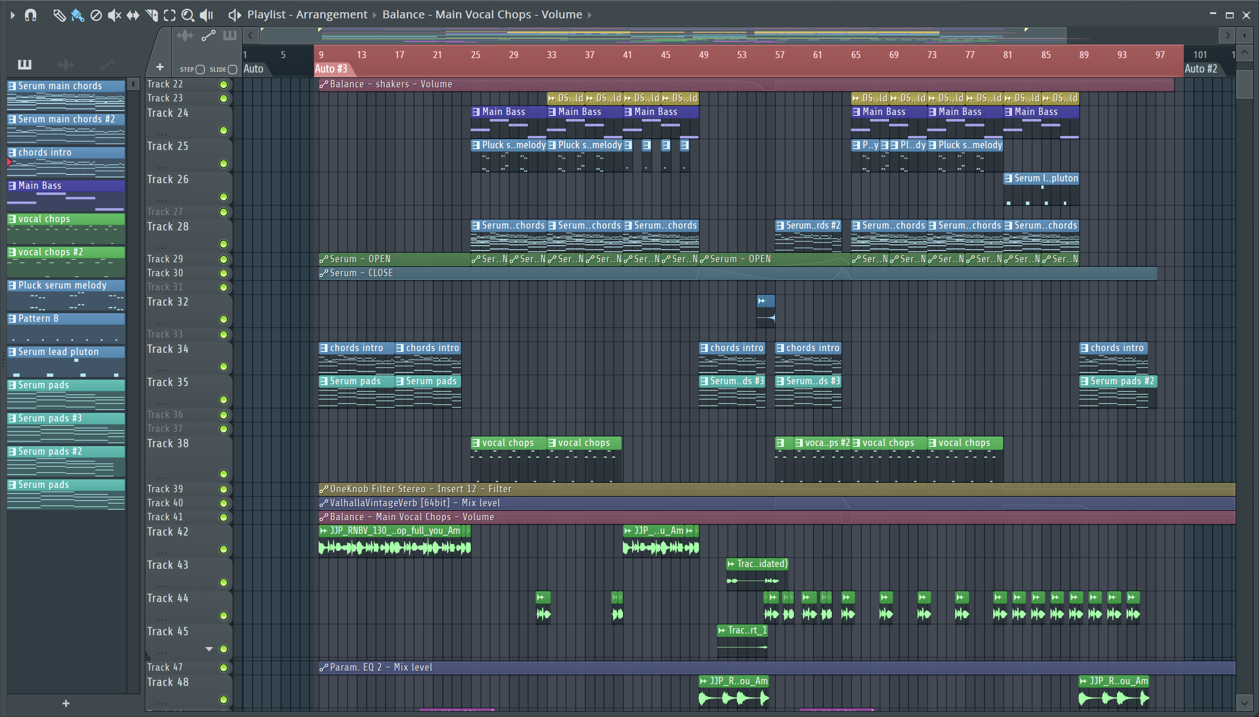Mute Track 47 using its green light
This screenshot has height=717, width=1259.
click(x=223, y=668)
